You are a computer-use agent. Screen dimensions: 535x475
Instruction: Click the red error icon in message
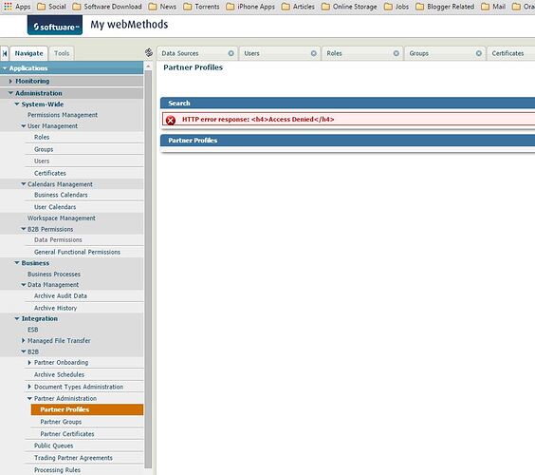171,120
